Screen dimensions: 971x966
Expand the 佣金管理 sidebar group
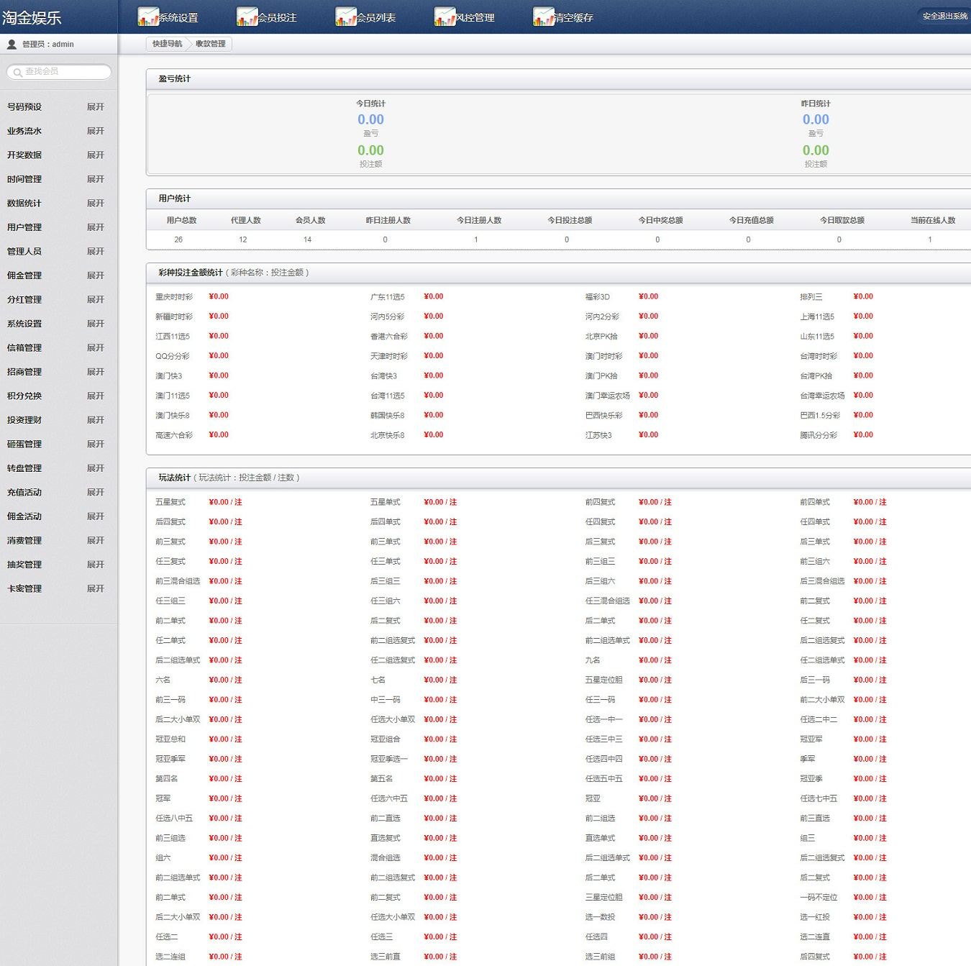pyautogui.click(x=95, y=275)
